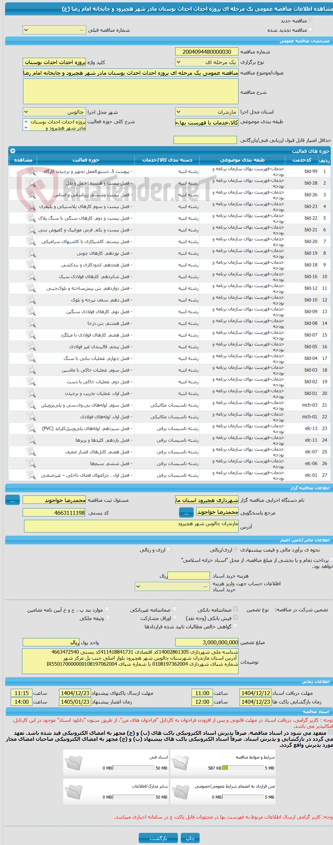Open the اسناد فنی folder icon

73,763
